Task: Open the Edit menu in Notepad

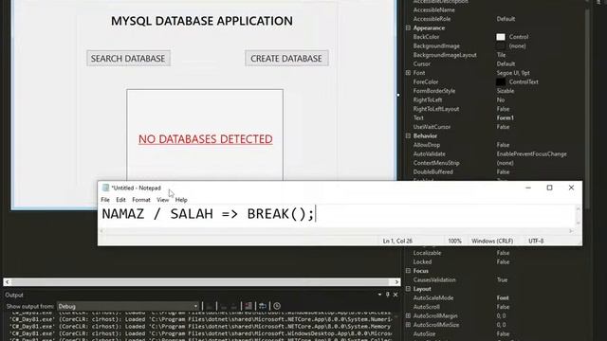Action: pyautogui.click(x=120, y=200)
